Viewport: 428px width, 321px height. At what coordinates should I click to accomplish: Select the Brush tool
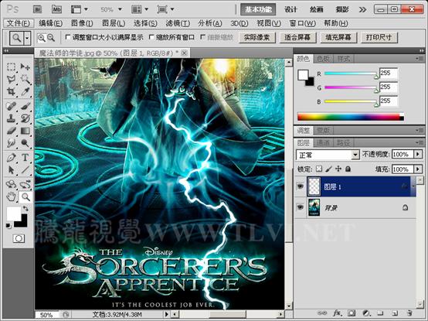tap(25, 106)
